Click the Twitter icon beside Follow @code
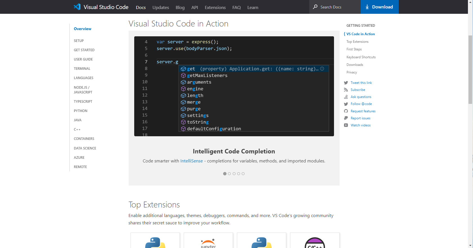 click(346, 104)
